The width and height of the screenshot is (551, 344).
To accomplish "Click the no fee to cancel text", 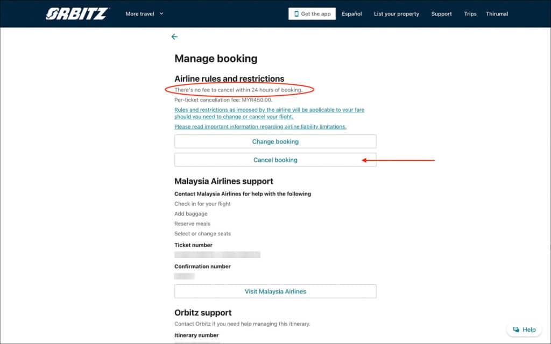I will [x=238, y=90].
